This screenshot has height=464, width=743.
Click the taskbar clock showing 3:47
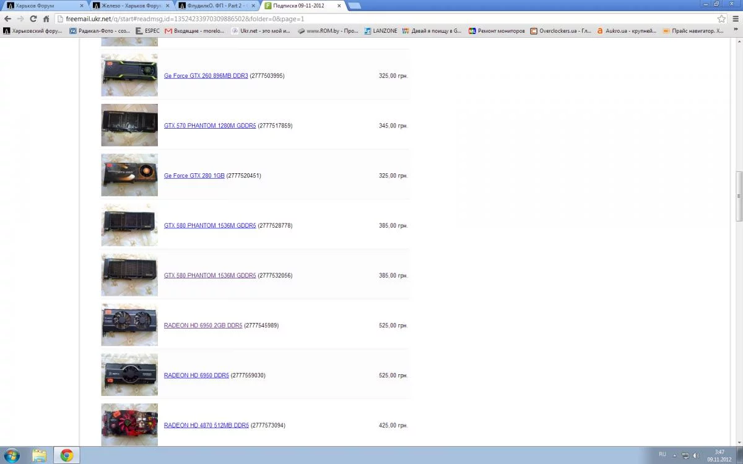719,455
